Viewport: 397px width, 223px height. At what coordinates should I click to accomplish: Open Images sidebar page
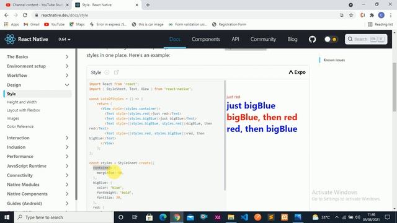pos(13,118)
